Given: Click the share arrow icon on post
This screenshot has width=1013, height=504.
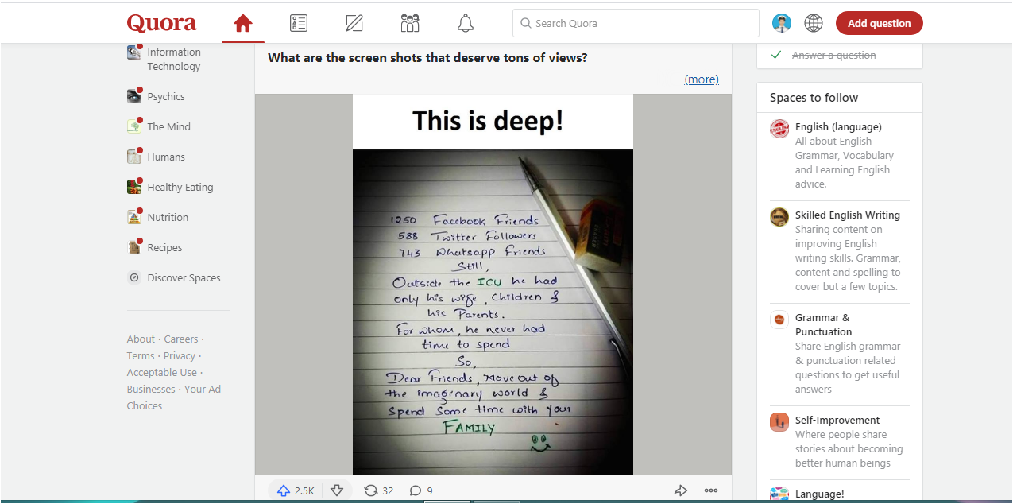Looking at the screenshot, I should pyautogui.click(x=680, y=490).
